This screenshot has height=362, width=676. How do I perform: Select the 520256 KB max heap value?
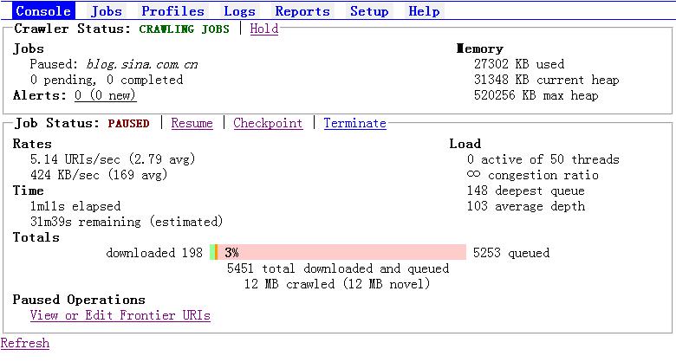[536, 95]
